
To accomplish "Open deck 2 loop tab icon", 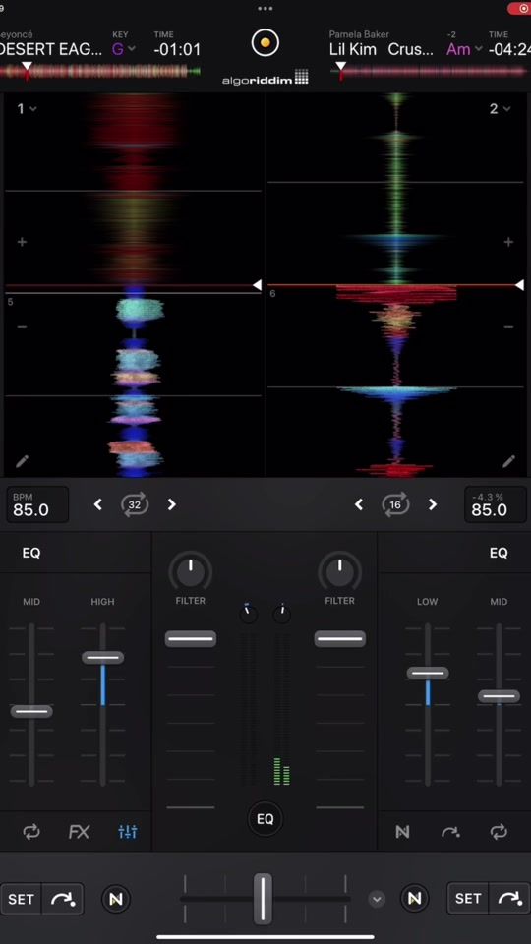I will [499, 832].
